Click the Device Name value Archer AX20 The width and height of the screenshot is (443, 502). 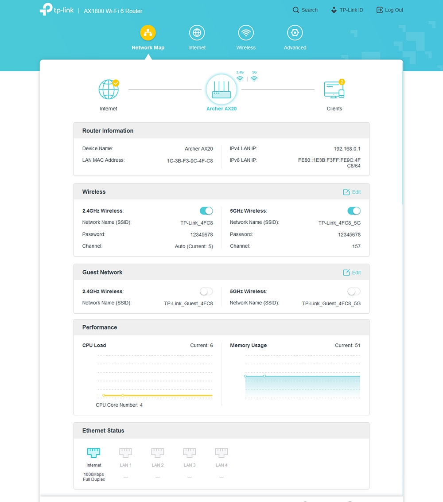pos(199,149)
